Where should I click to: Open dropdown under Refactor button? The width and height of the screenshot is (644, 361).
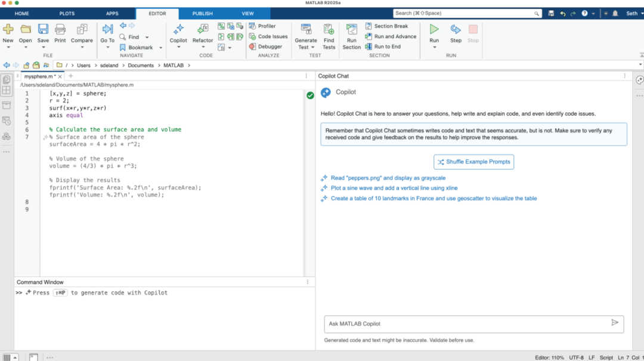203,47
